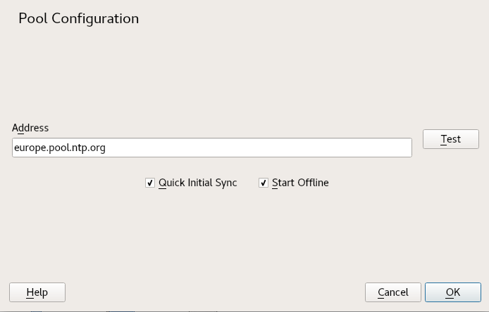The height and width of the screenshot is (312, 489).
Task: Click the Start Offline label text
Action: (x=300, y=183)
